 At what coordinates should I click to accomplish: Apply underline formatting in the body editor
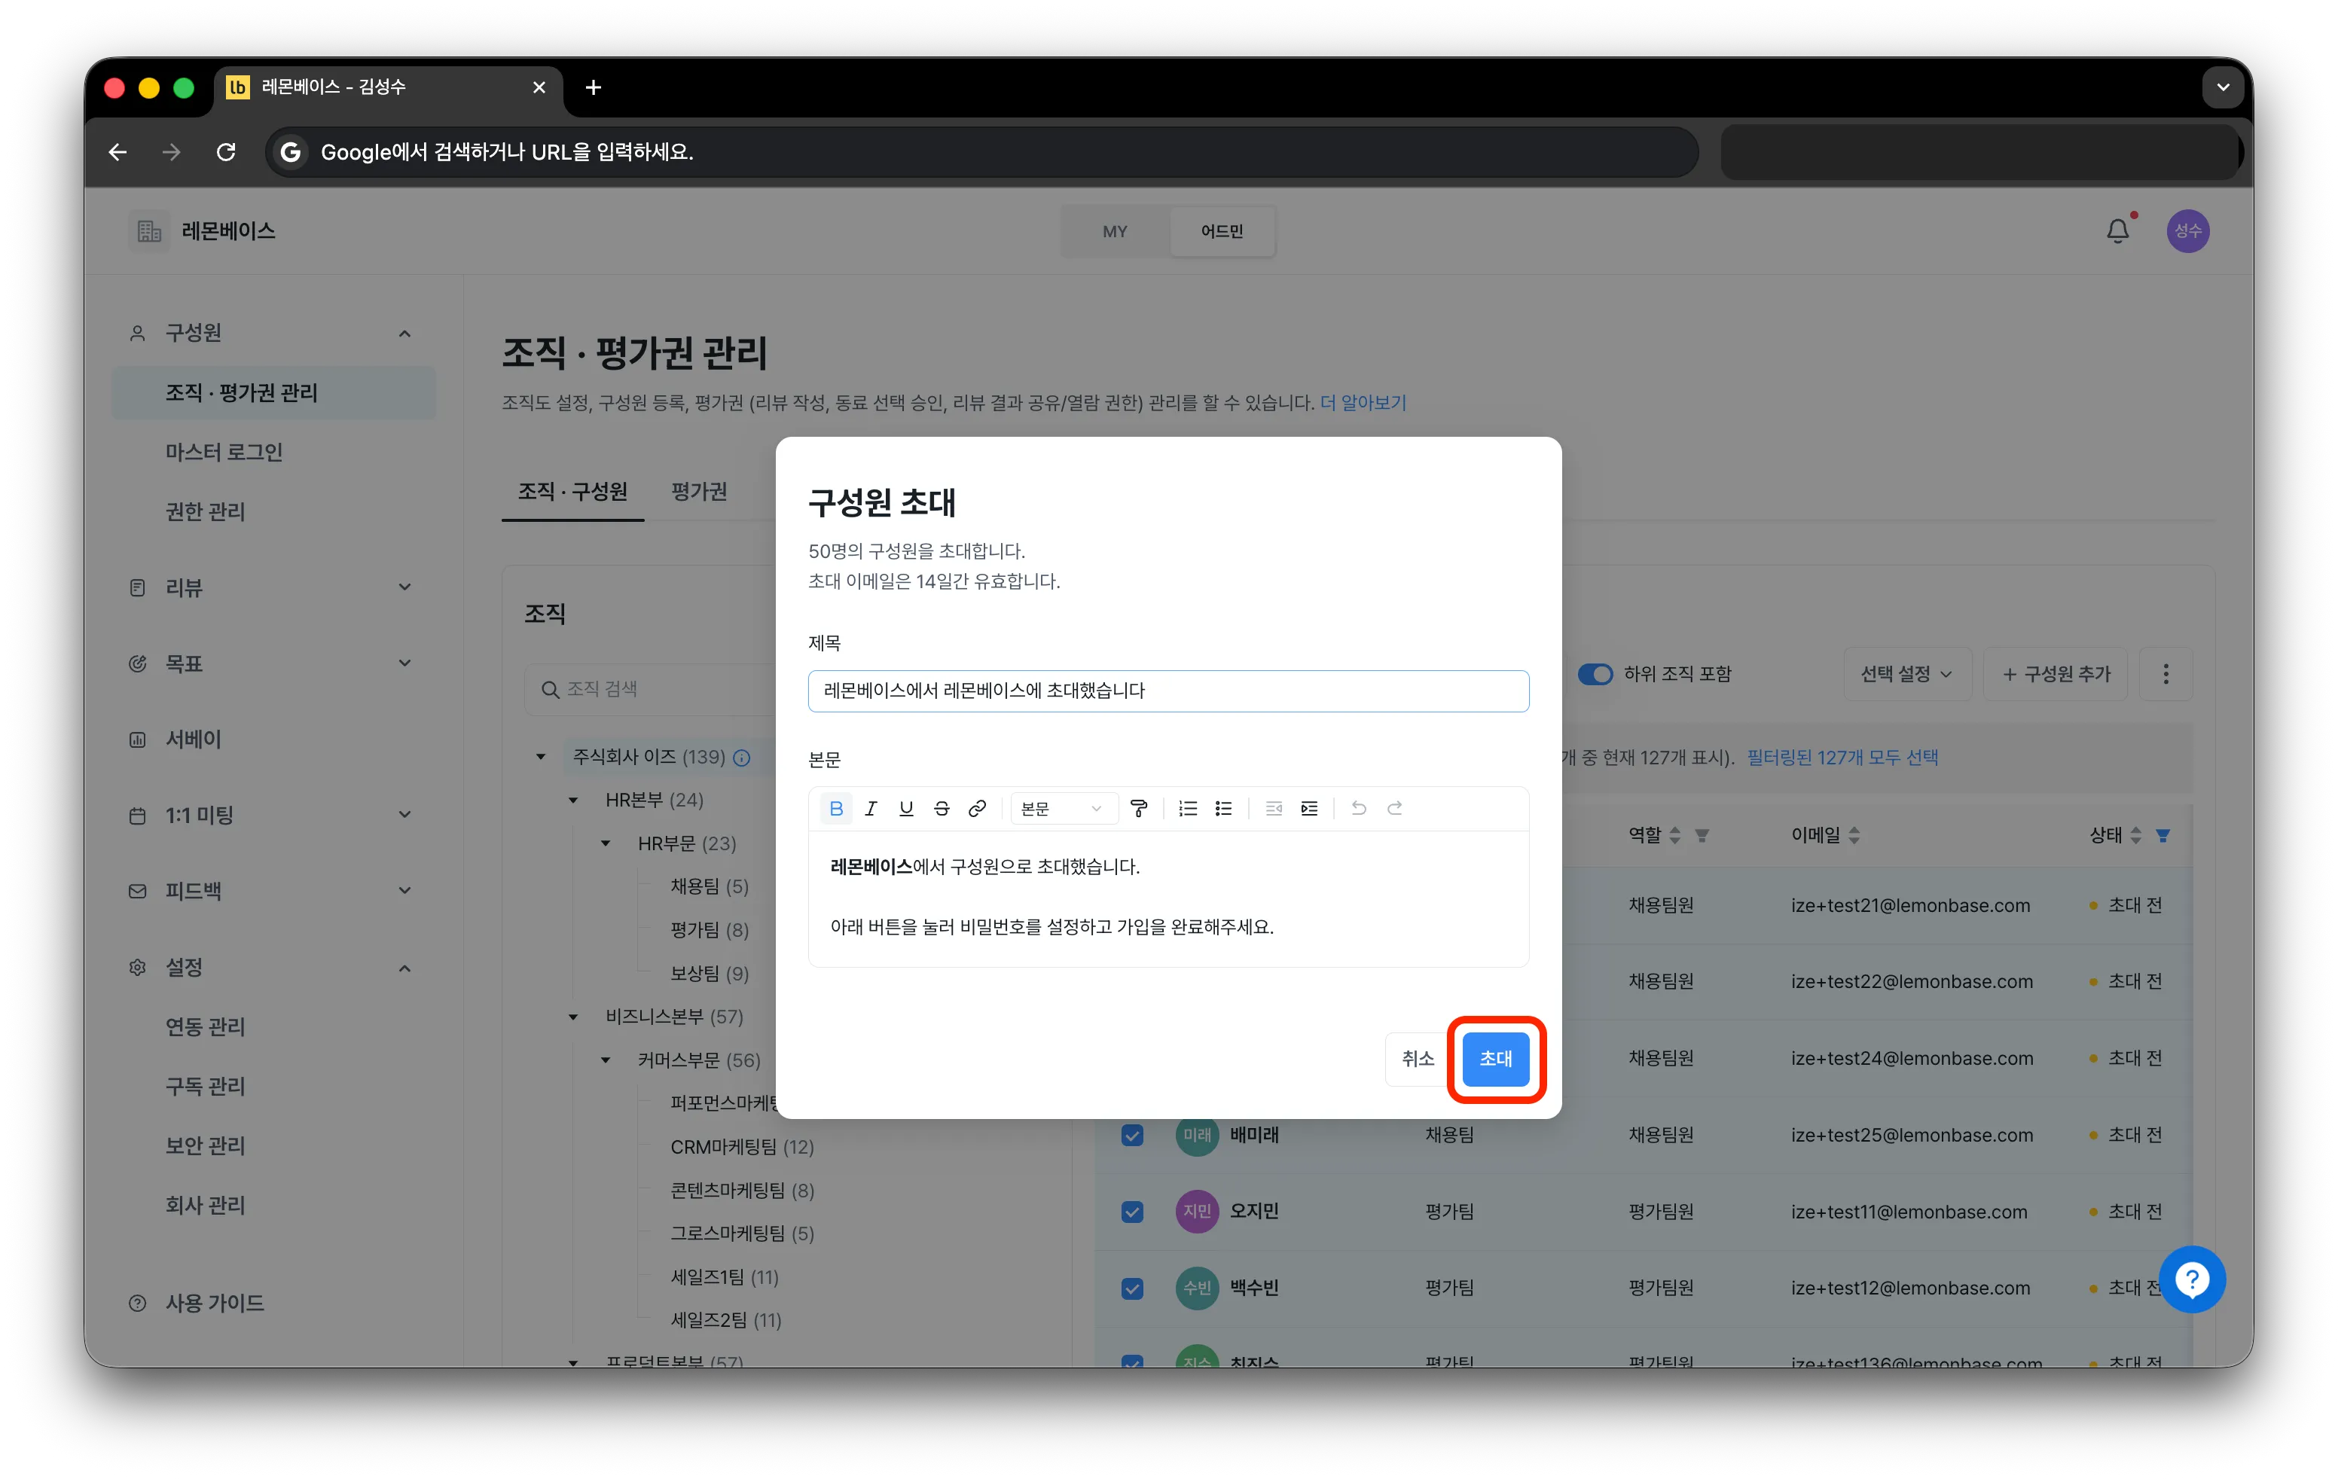[906, 808]
